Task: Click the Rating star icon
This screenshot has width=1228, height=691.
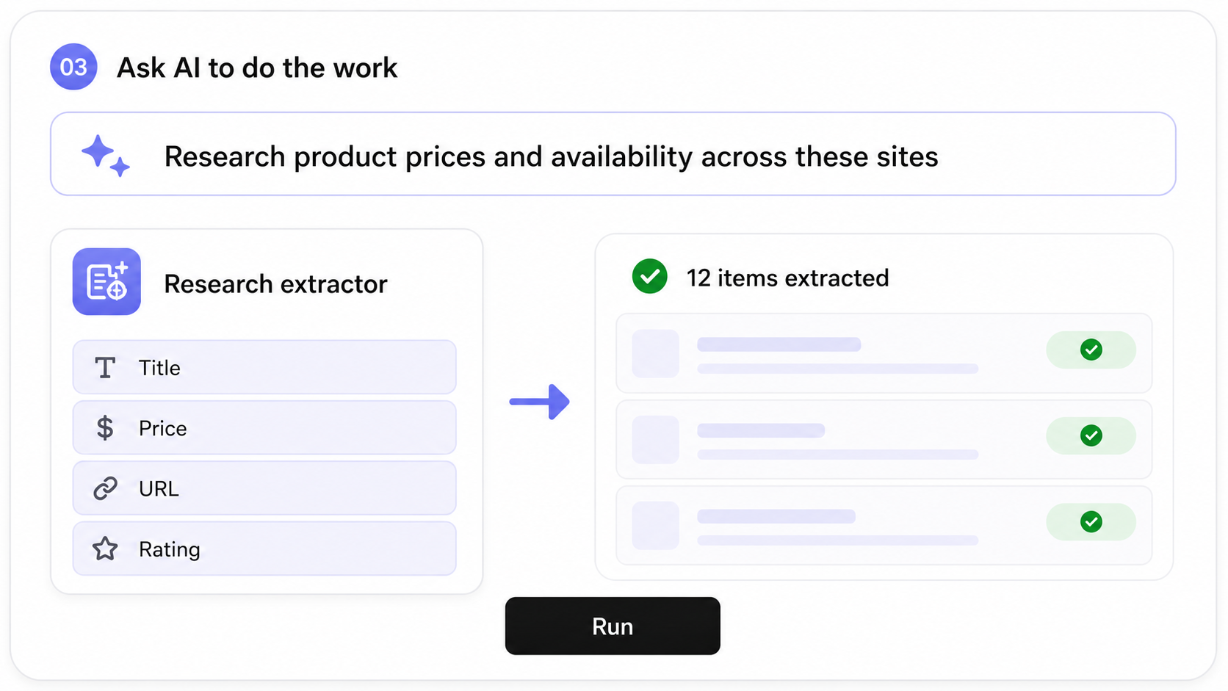Action: [105, 549]
